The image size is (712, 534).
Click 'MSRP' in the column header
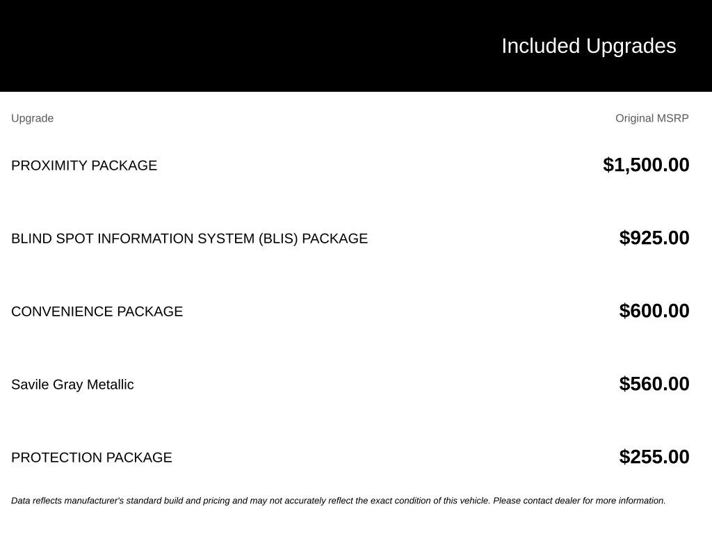point(673,118)
